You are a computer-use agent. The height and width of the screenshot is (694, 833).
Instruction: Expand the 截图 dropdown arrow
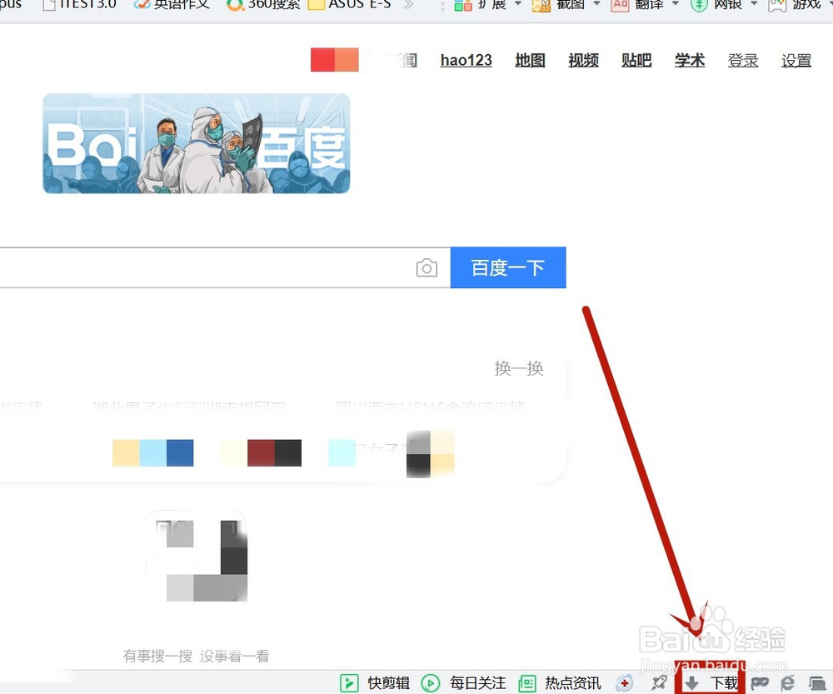point(596,4)
